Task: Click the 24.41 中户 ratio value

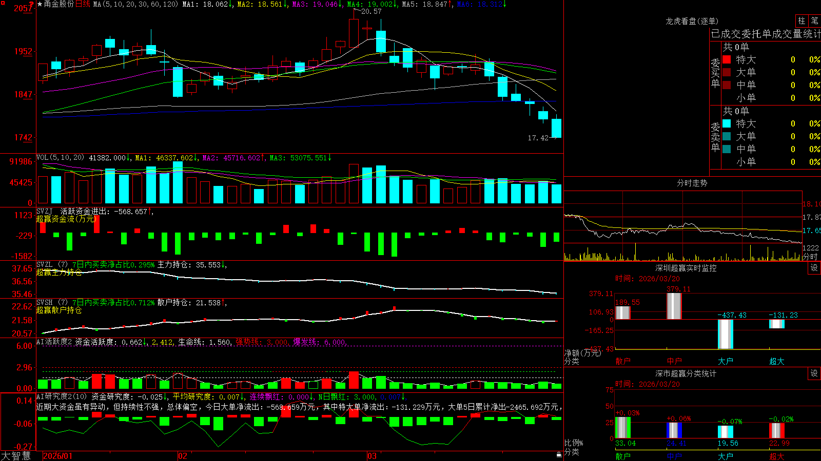Action: pyautogui.click(x=677, y=443)
